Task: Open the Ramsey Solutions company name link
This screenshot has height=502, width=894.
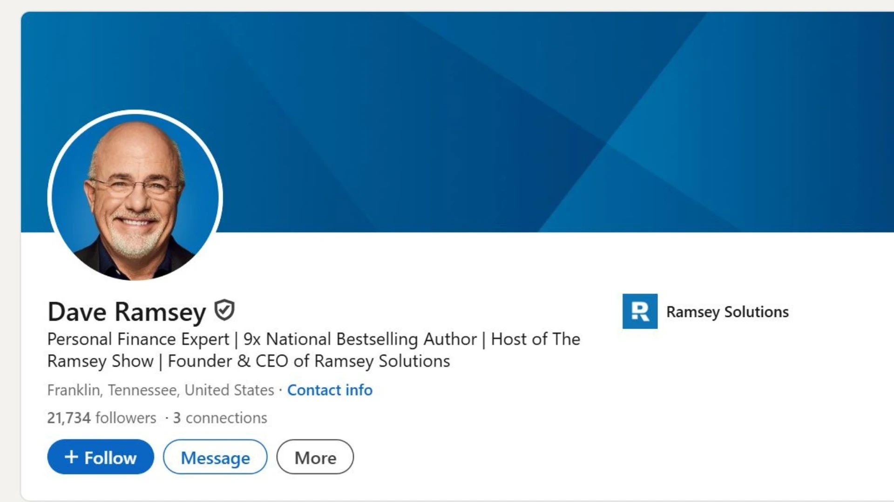Action: pyautogui.click(x=727, y=312)
